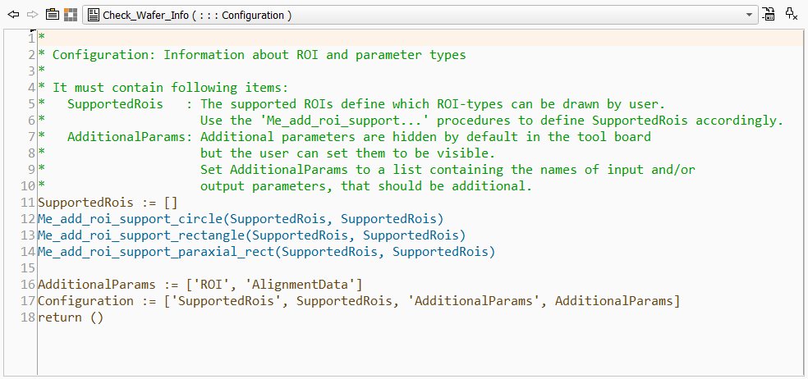808x379 pixels.
Task: Expand the procedure selector dropdown arrow
Action: [x=749, y=15]
